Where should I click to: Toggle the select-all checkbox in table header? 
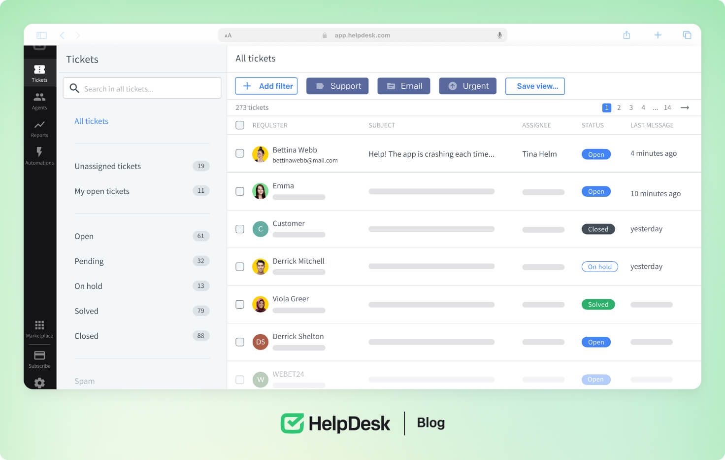click(x=240, y=125)
